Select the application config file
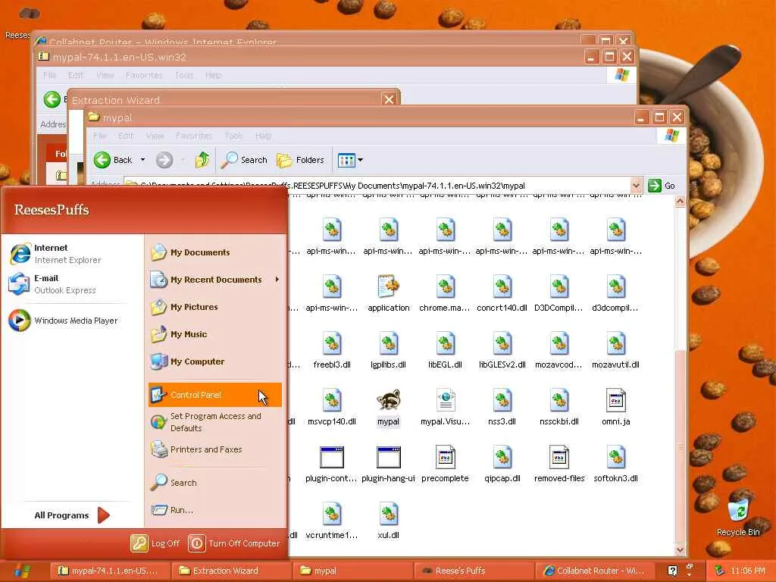 coord(389,293)
